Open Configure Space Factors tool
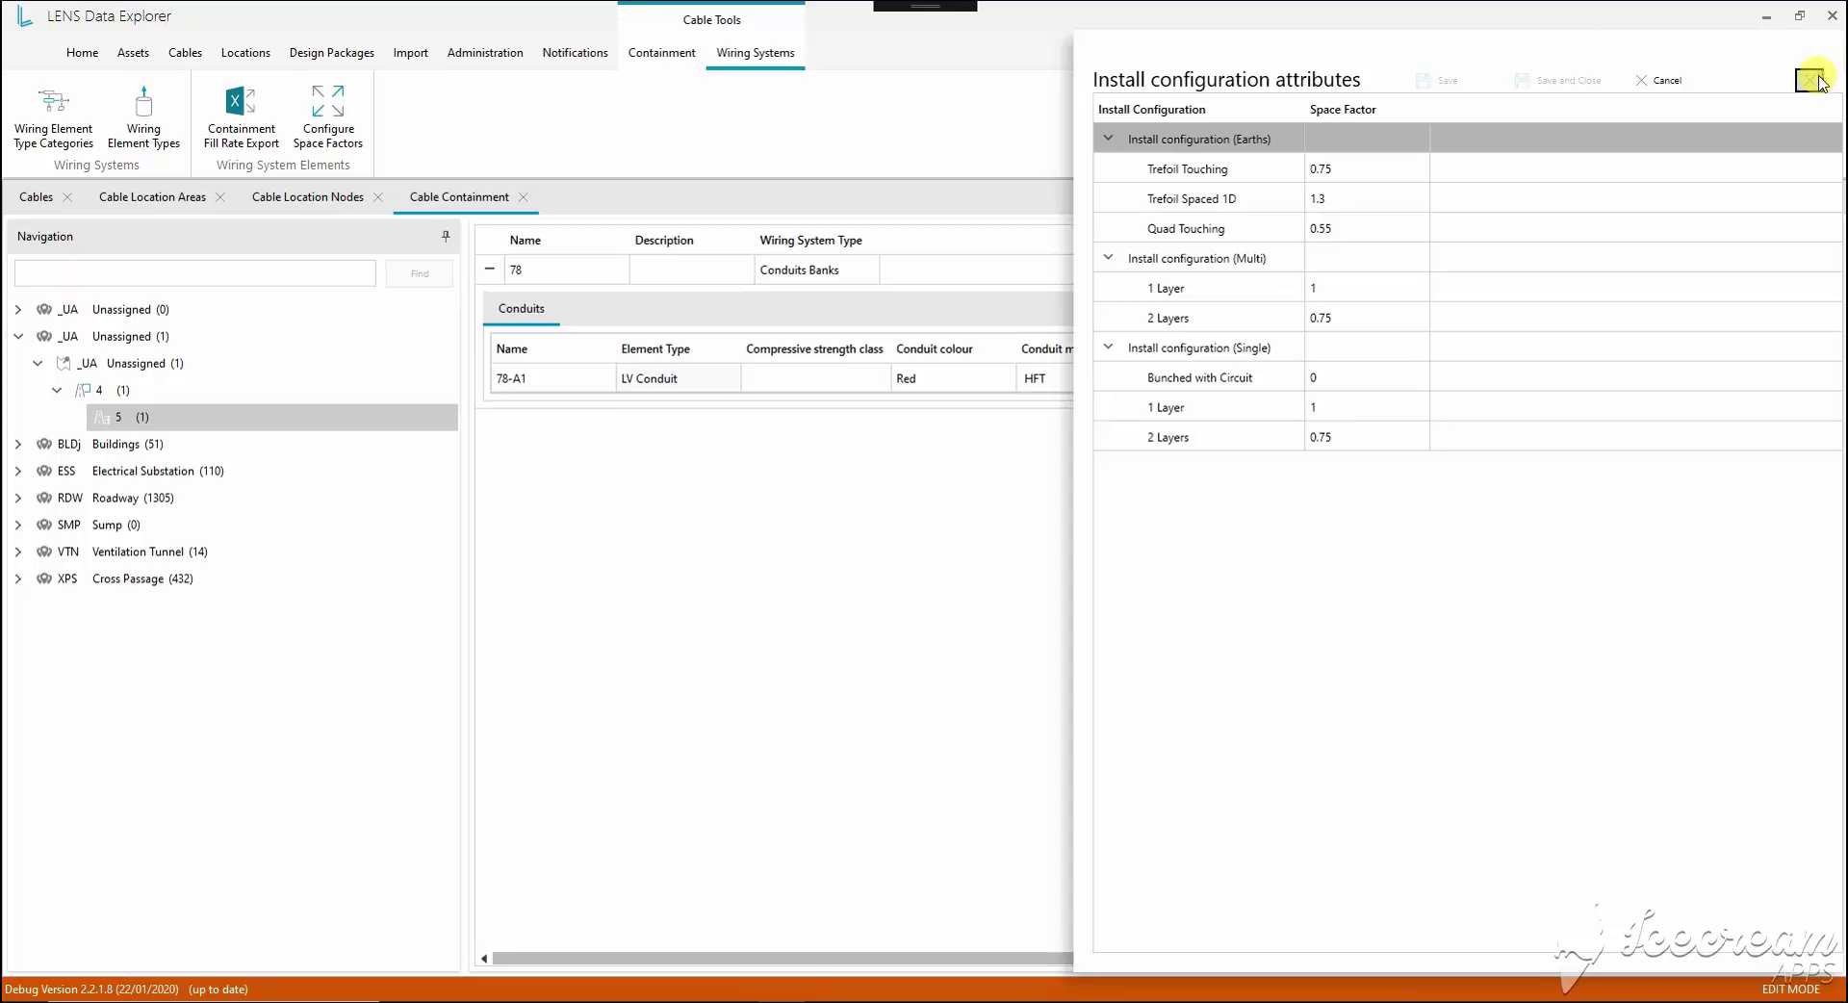The height and width of the screenshot is (1003, 1848). coord(328,117)
